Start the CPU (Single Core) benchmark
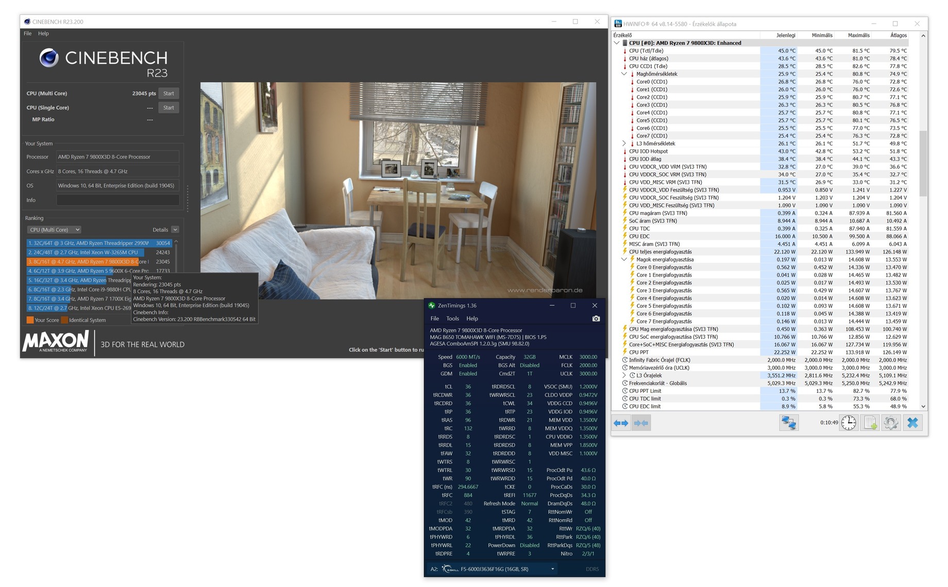This screenshot has width=948, height=587. 168,108
